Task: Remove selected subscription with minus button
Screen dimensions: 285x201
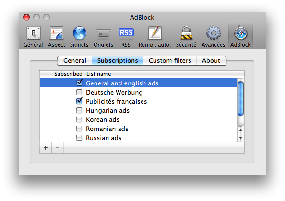Action: [x=58, y=148]
